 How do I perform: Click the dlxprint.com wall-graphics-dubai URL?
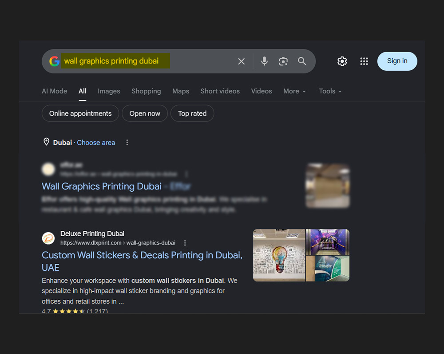tap(118, 243)
